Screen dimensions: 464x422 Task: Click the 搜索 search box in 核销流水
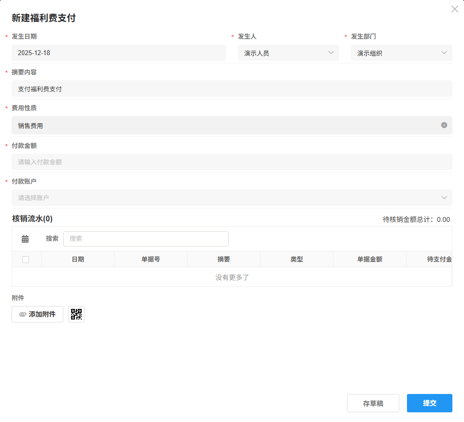click(146, 238)
